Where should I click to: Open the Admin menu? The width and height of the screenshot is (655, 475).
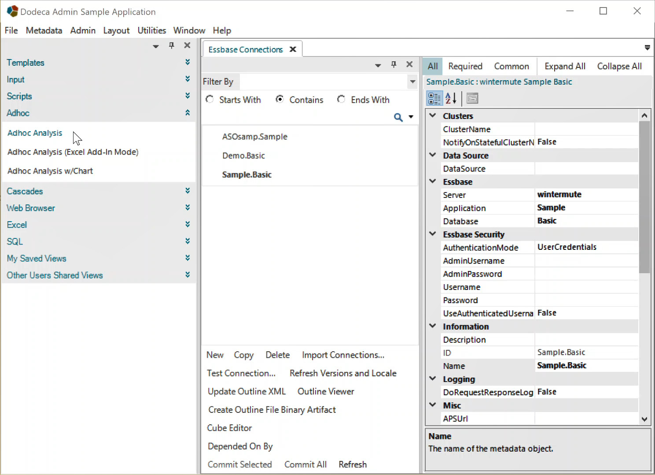click(x=83, y=30)
